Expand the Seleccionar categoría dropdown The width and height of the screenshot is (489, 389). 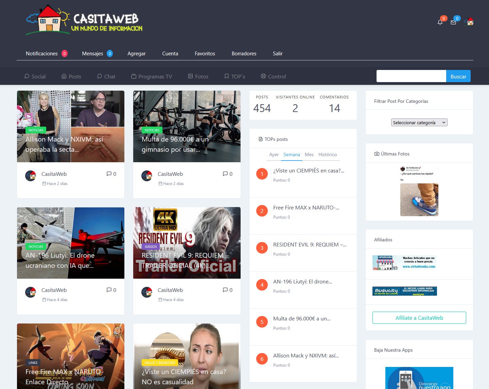point(419,123)
